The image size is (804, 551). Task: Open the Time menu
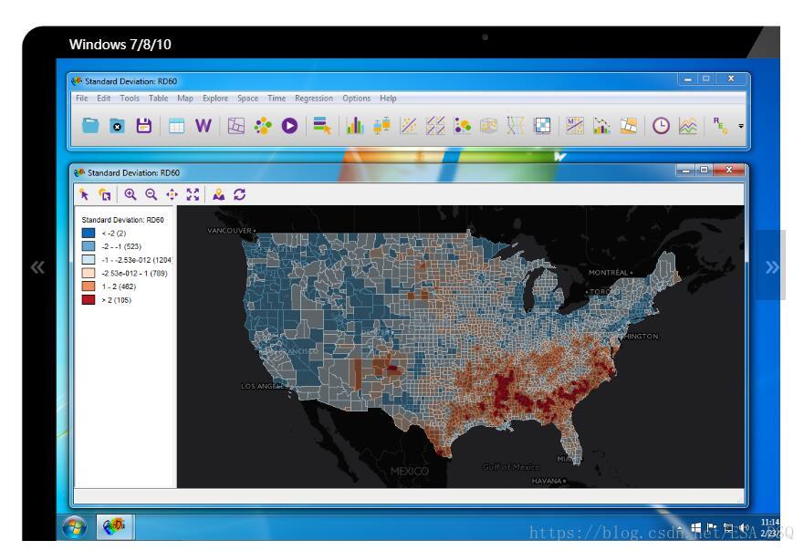point(277,98)
